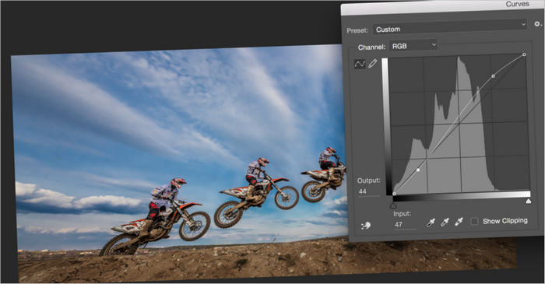Select the curve endpoint at top right corner
This screenshot has width=545, height=284.
524,54
